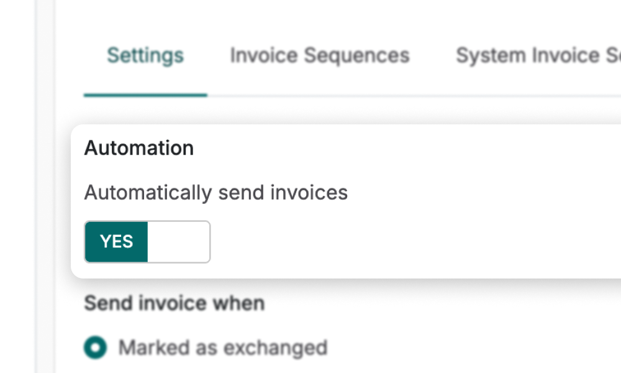Screen dimensions: 621x373
Task: Click the Invoice Sequences tab label text
Action: click(320, 56)
